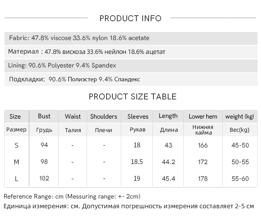Image resolution: width=261 pixels, height=219 pixels.
Task: Select the L size row label
Action: click(x=16, y=179)
